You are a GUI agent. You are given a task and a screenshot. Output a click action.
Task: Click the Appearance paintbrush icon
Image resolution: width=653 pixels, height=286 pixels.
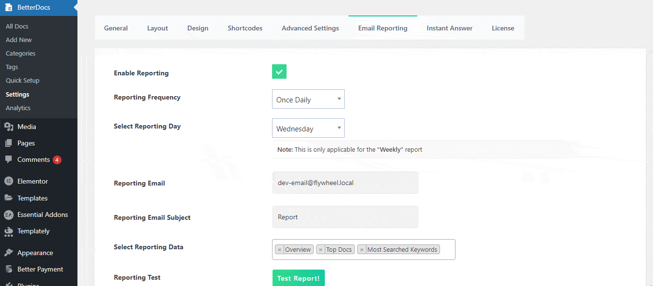point(8,253)
